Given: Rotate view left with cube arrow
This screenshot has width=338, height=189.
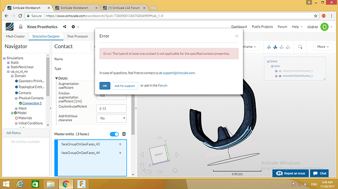Looking at the screenshot, I should (x=142, y=155).
